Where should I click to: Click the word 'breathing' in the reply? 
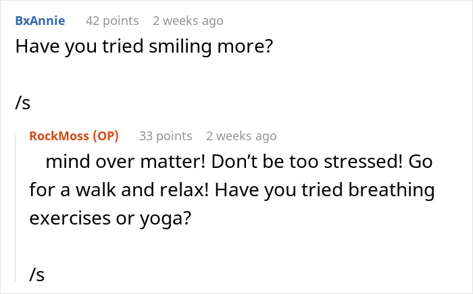tap(391, 190)
